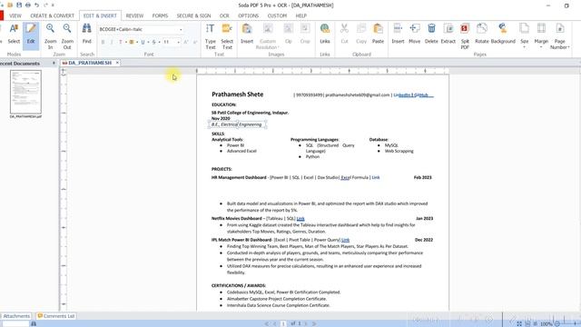
Task: Open the CREATE & CONVERT ribbon tab
Action: [53, 15]
